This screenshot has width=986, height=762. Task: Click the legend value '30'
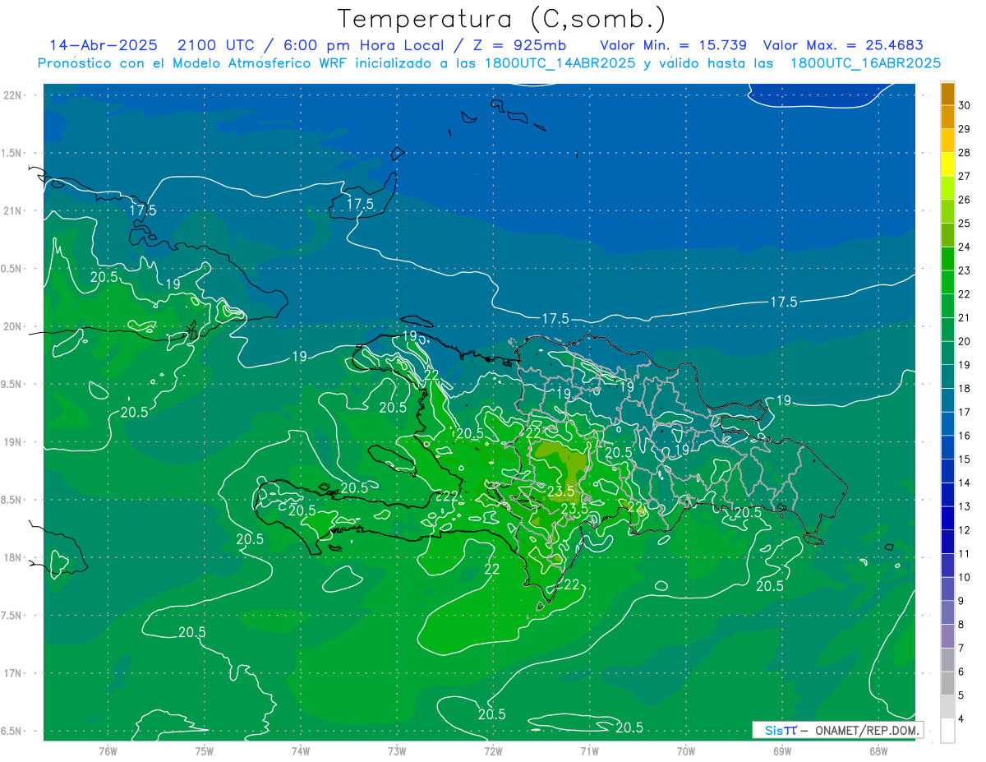pyautogui.click(x=965, y=105)
